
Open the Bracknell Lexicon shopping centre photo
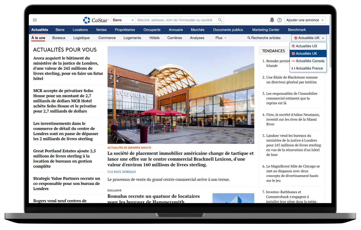click(181, 95)
